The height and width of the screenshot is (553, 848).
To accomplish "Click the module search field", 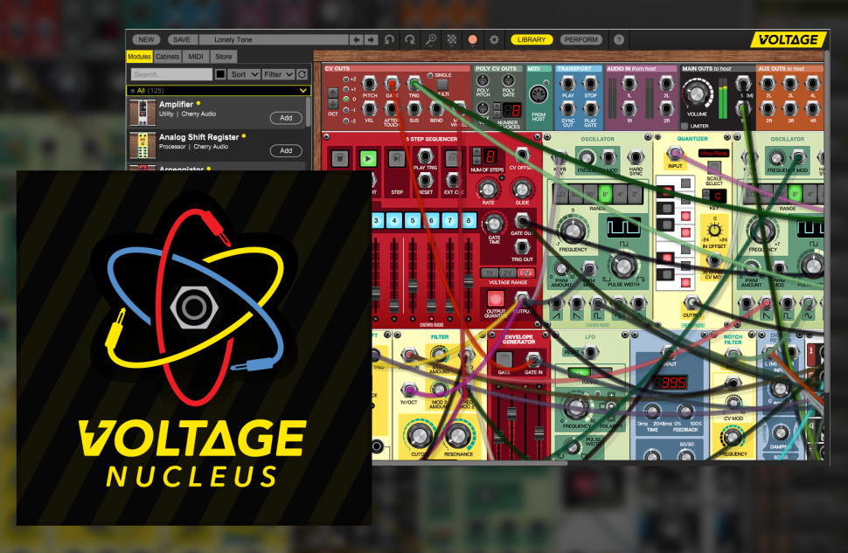I will (x=171, y=74).
